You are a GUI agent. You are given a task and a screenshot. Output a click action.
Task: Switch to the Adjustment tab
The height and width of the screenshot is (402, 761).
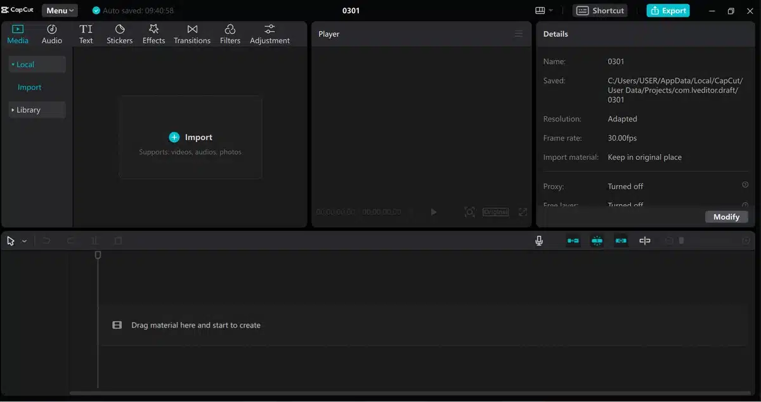coord(270,34)
